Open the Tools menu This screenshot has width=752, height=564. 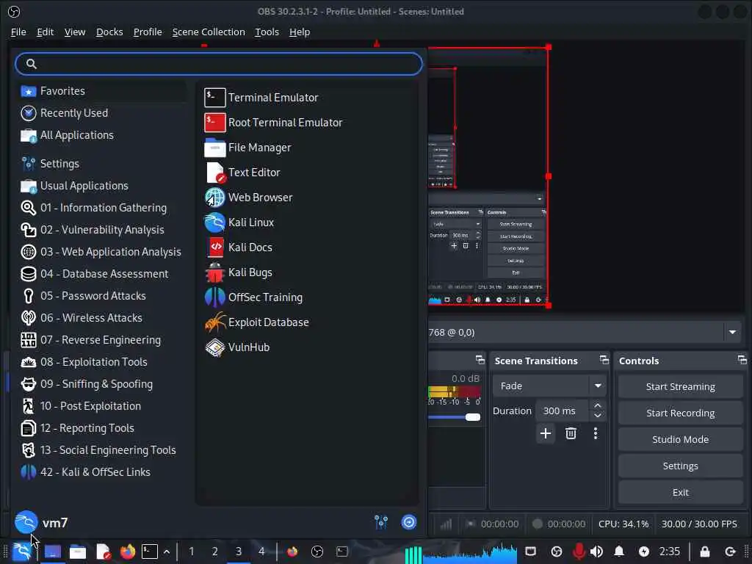(267, 32)
